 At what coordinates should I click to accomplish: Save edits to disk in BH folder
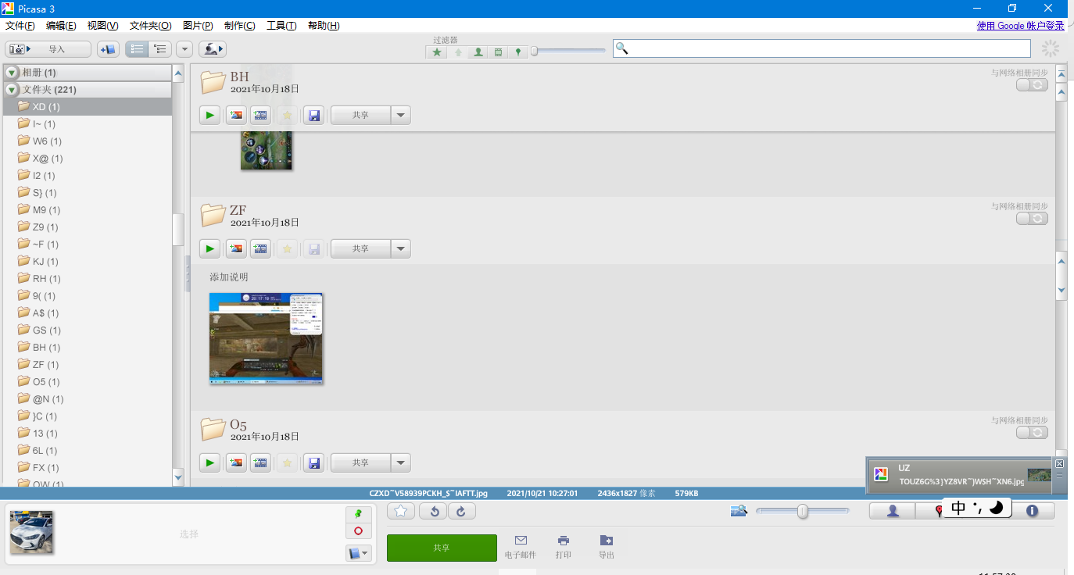coord(313,116)
